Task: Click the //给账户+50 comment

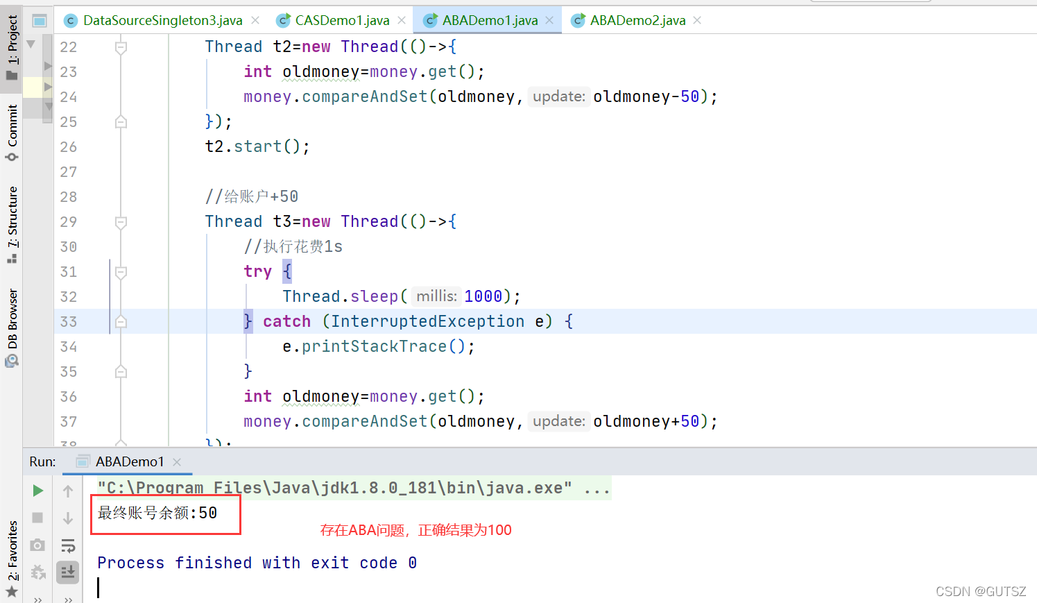Action: 251,197
